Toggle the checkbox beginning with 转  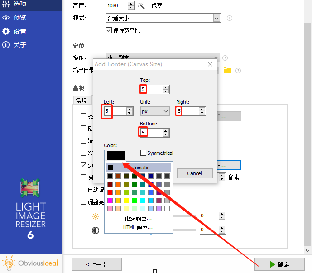(83, 140)
